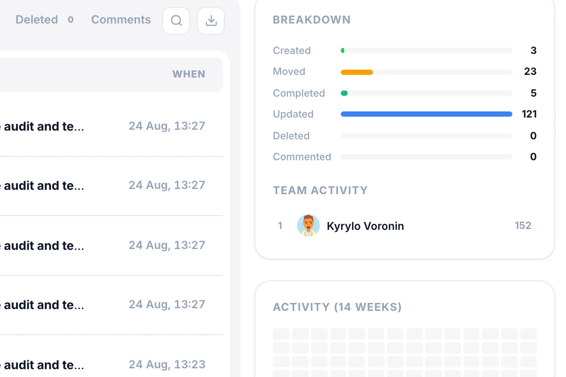Screen dimensions: 566x377
Task: Click the Created count of 3
Action: click(534, 51)
